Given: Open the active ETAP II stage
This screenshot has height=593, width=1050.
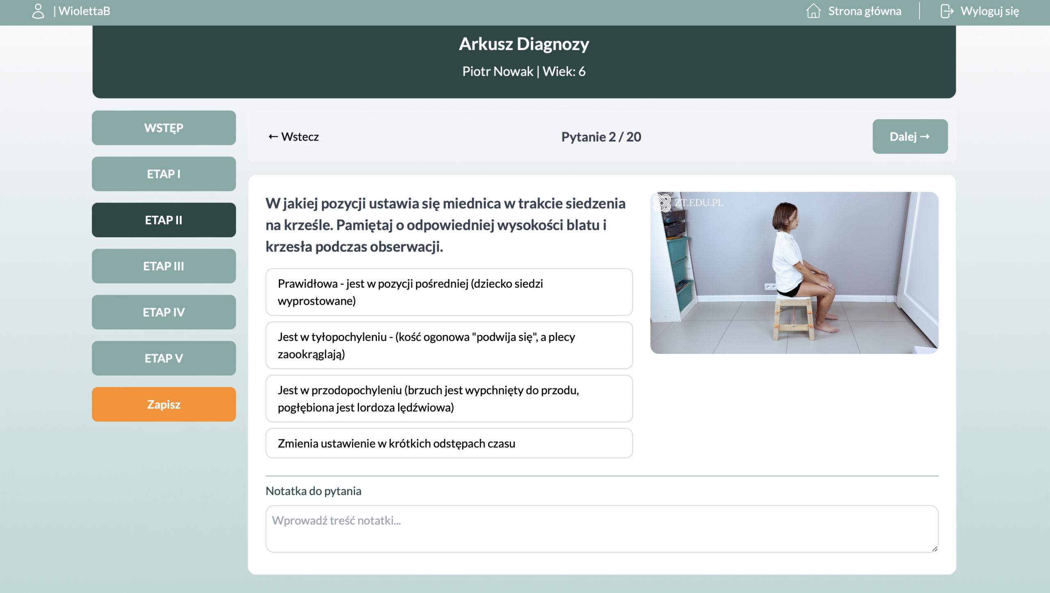Looking at the screenshot, I should pos(164,220).
